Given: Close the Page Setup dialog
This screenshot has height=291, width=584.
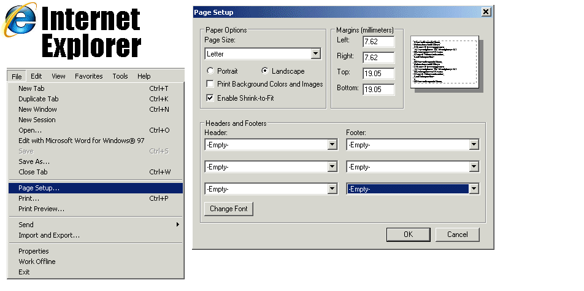Looking at the screenshot, I should tap(485, 12).
